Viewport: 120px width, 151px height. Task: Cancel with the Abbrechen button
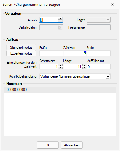pos(72,145)
